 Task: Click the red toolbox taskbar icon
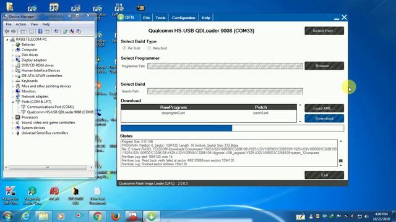click(x=134, y=216)
